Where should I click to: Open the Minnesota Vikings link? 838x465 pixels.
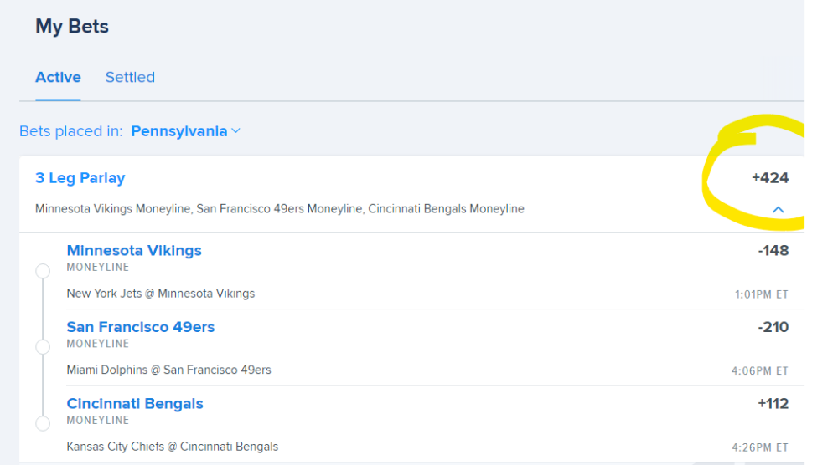click(134, 251)
